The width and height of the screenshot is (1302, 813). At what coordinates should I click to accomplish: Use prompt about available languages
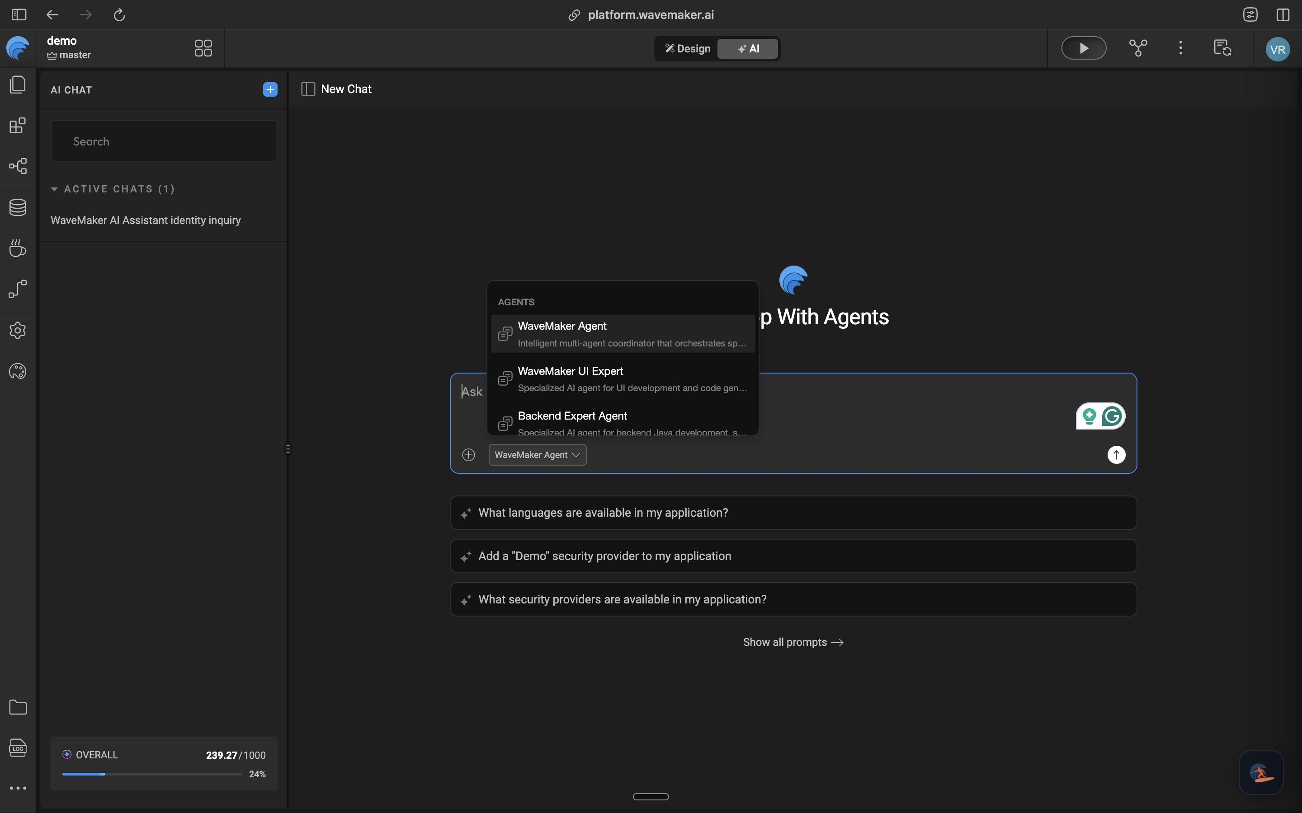point(793,513)
